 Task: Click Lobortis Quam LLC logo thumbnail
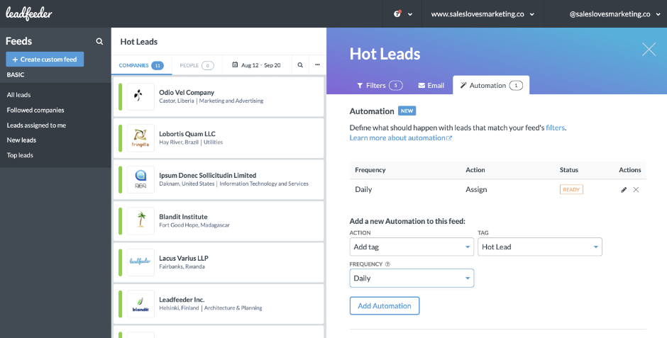pyautogui.click(x=140, y=138)
